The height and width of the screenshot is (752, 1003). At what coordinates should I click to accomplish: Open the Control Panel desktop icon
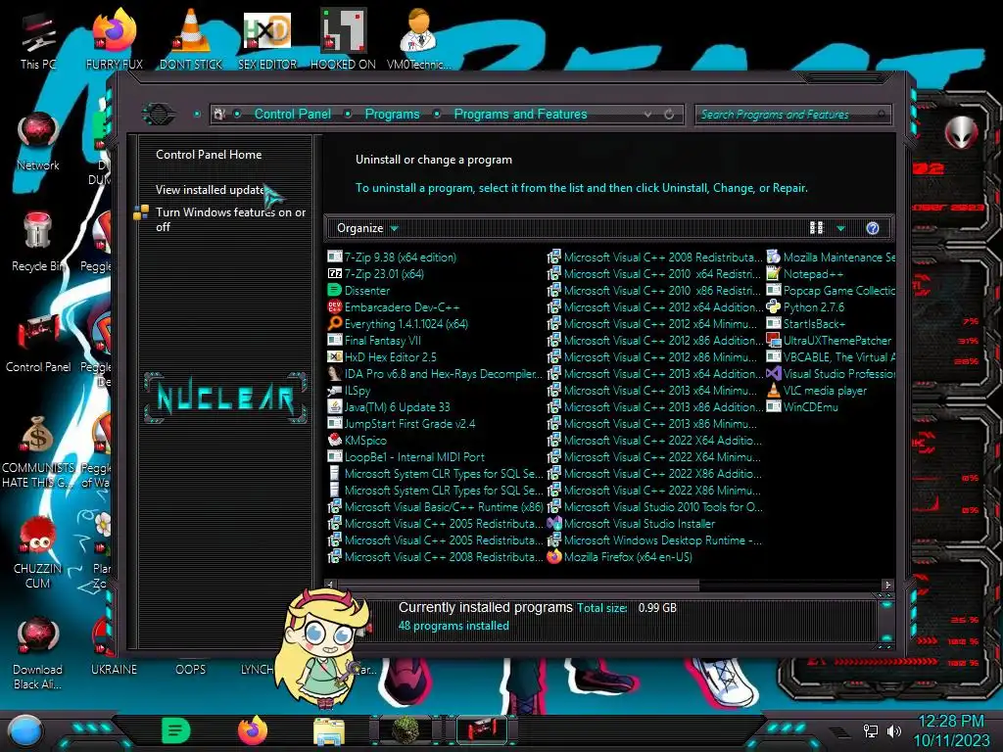[38, 344]
